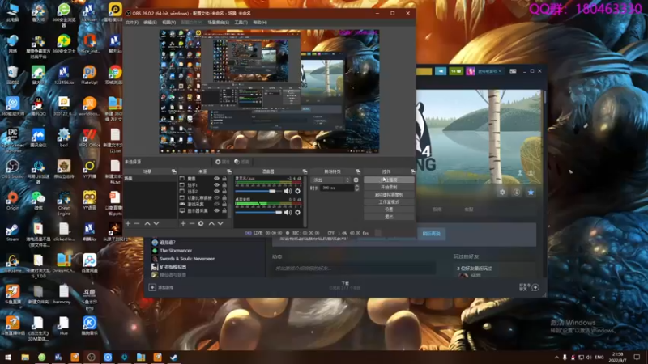Open the 淡出 transition dropdown
The image size is (648, 364).
330,180
